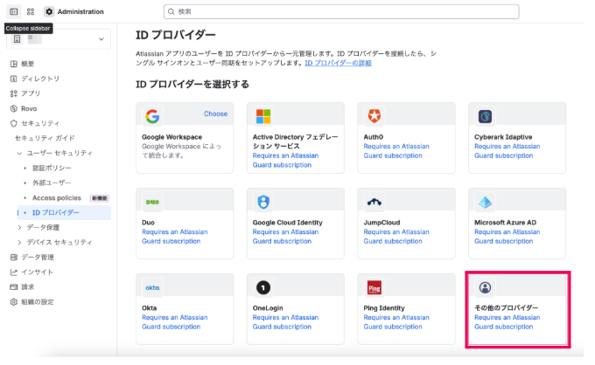Click the ディレクトリ icon in sidebar
The image size is (595, 365).
pos(14,79)
